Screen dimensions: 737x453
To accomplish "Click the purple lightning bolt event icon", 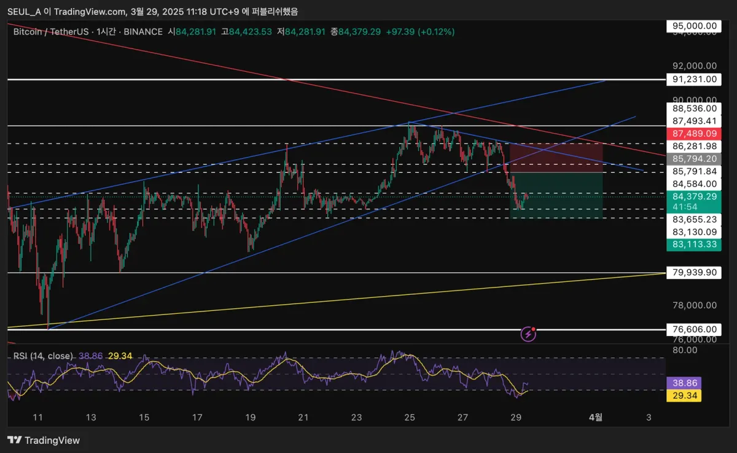I will (x=529, y=333).
